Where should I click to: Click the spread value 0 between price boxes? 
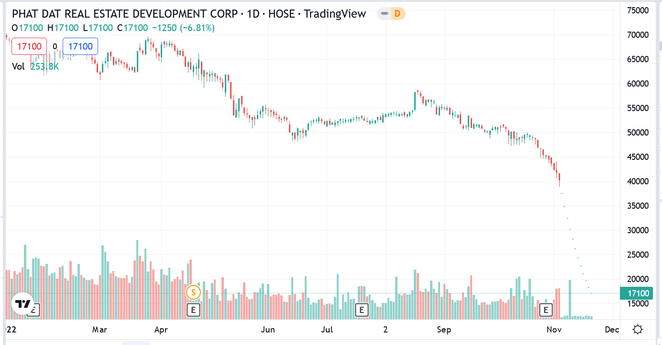55,46
